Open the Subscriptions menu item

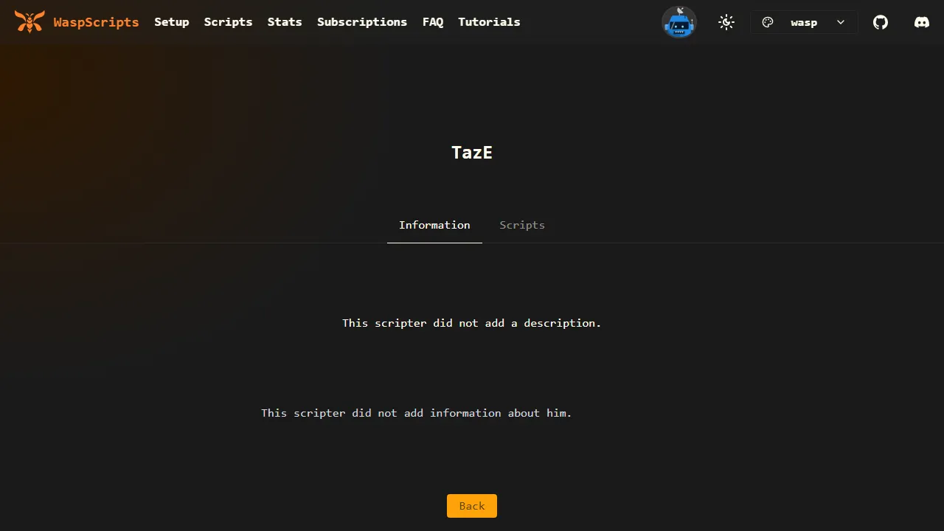coord(361,22)
